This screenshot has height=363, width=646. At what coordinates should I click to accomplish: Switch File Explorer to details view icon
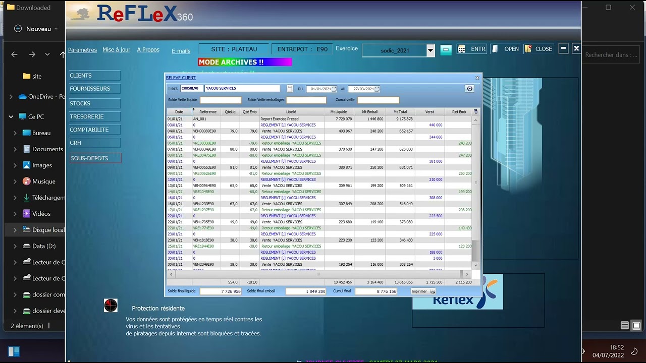coord(625,326)
